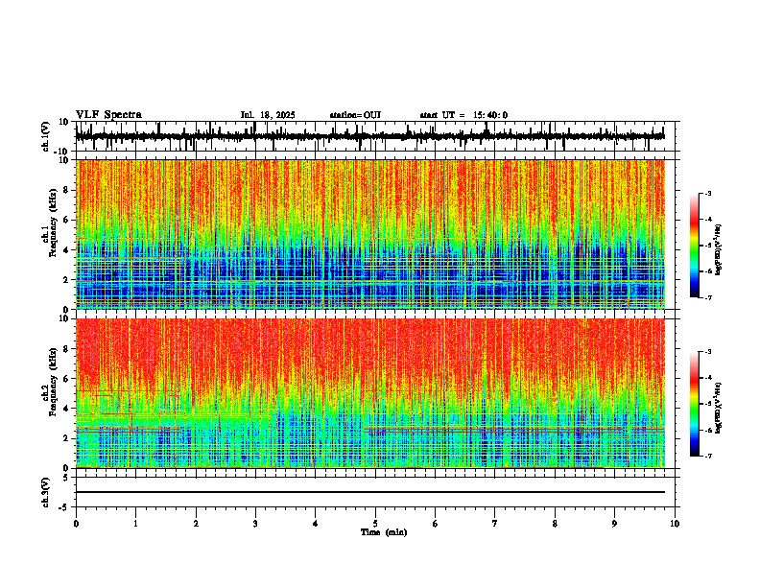This screenshot has width=760, height=587.
Task: Click the "Time (min)" axis label
Action: click(x=384, y=532)
